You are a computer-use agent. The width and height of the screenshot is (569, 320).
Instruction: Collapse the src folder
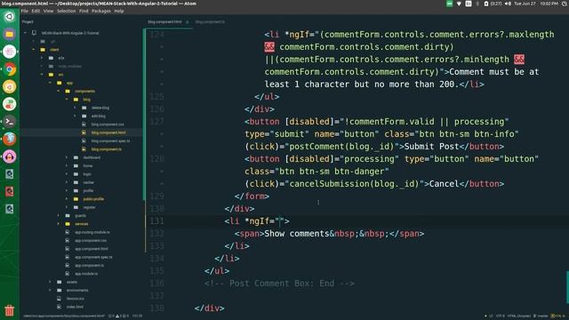click(42, 75)
